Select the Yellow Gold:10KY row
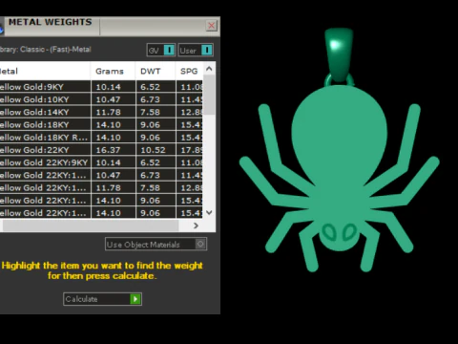This screenshot has height=344, width=458. coord(101,99)
